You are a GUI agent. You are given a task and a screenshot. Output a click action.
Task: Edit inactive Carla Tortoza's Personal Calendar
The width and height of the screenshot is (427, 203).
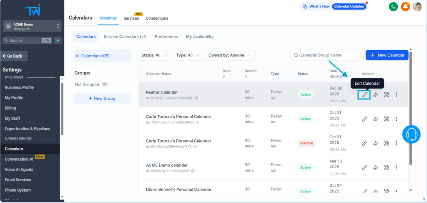364,143
